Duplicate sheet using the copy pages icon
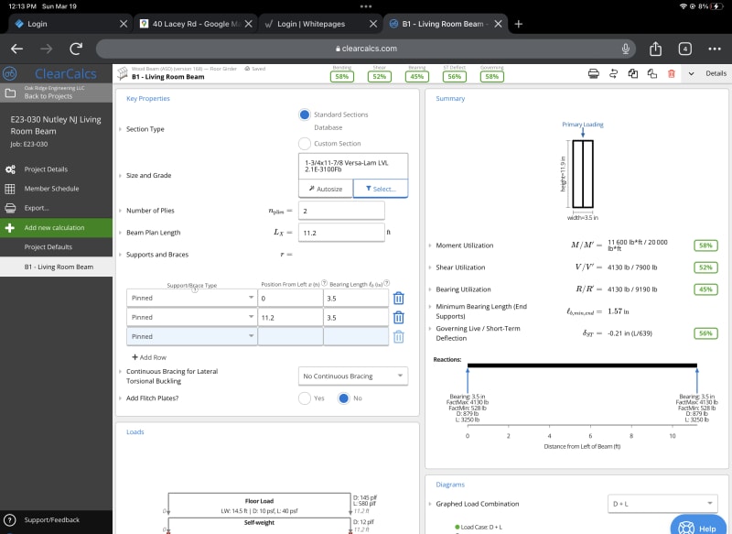The width and height of the screenshot is (732, 534). pyautogui.click(x=633, y=73)
